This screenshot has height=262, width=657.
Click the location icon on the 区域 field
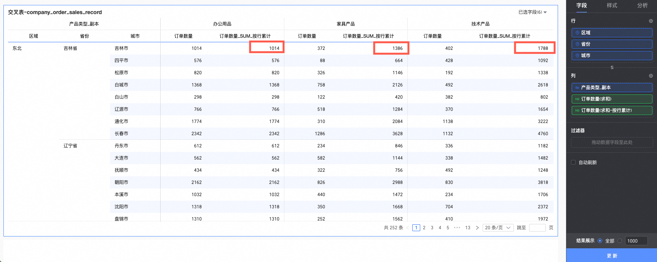[577, 33]
